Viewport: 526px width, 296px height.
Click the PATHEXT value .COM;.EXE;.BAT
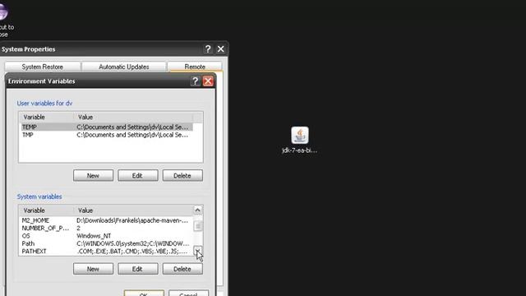tap(132, 252)
